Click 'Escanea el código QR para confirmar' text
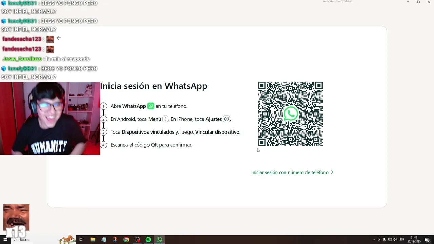Viewport: 434px width, 244px height. pos(151,145)
